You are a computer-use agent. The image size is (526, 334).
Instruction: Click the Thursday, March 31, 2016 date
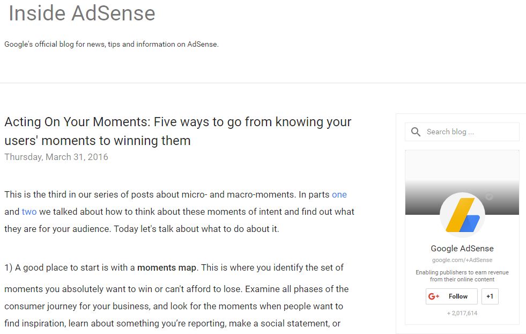[56, 157]
